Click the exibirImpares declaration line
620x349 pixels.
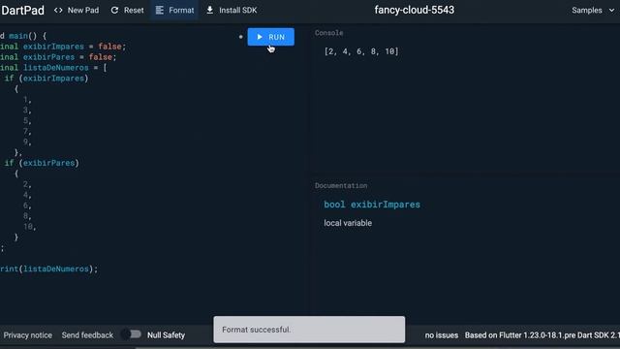point(63,47)
